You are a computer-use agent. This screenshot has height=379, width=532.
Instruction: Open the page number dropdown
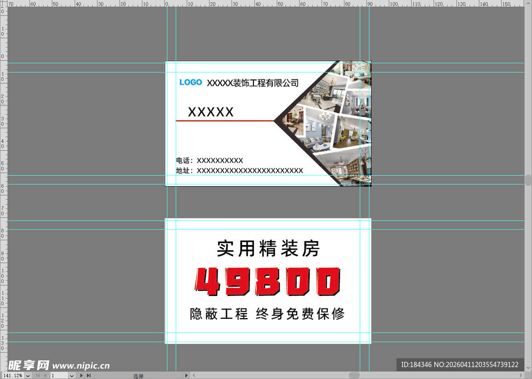(x=71, y=375)
